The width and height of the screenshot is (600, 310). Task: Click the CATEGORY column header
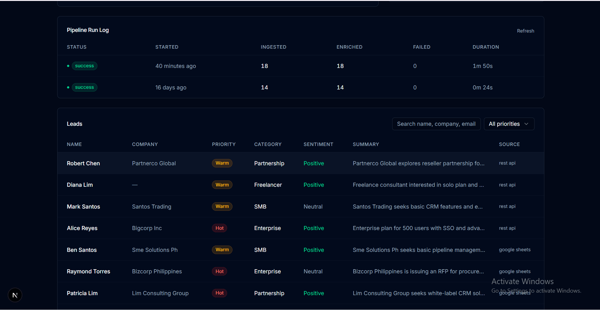pos(268,144)
